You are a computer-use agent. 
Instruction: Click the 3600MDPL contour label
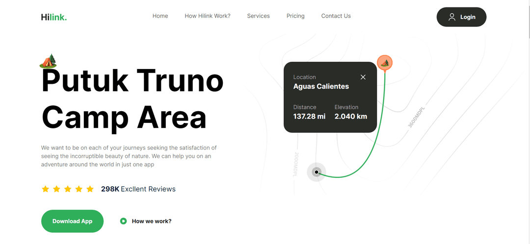(x=416, y=118)
